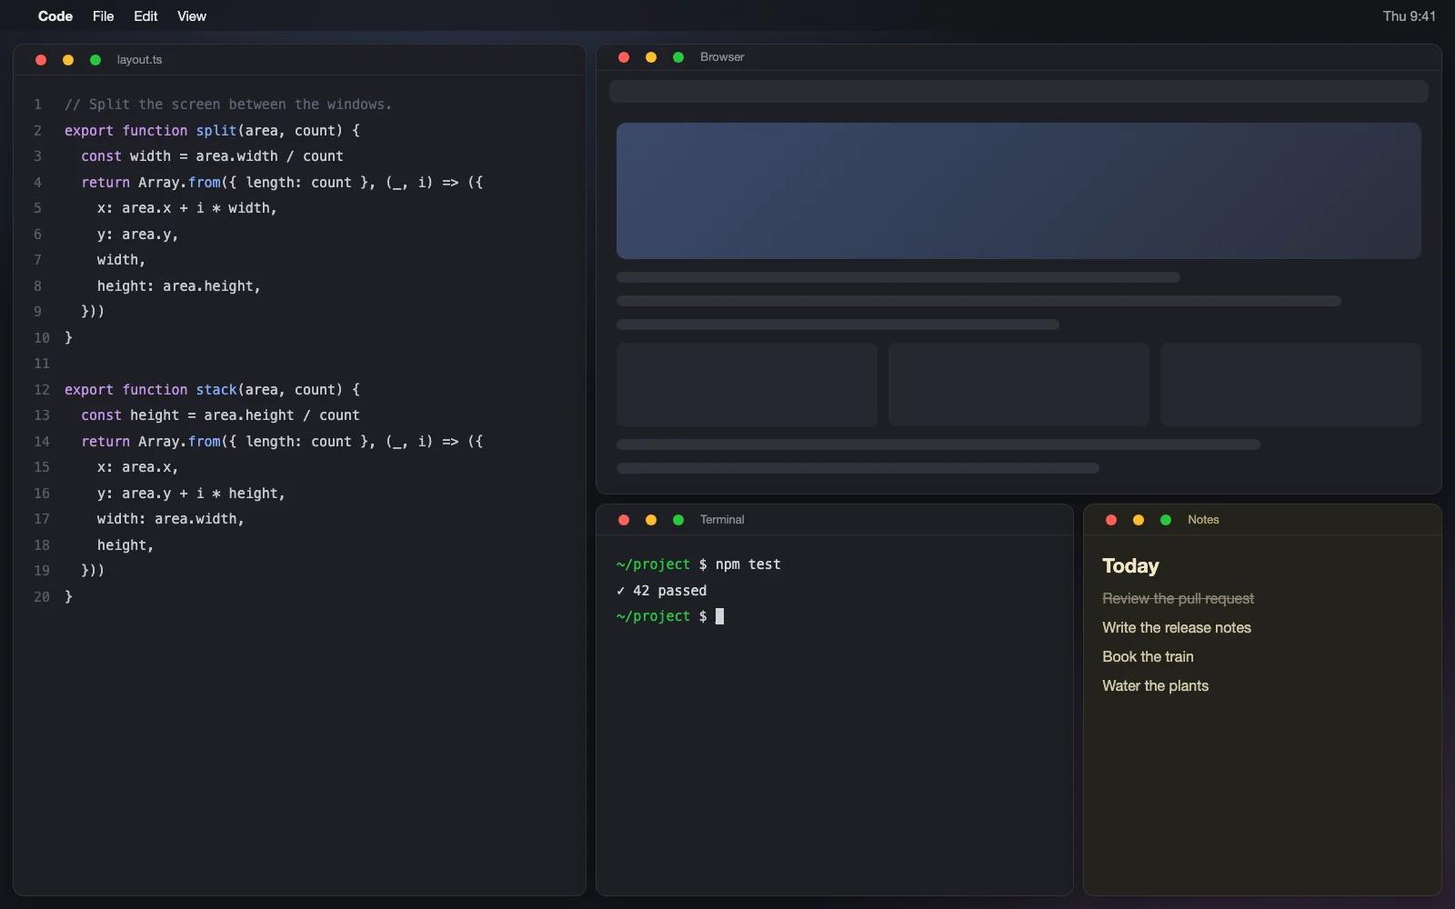Close the Terminal window with the red button

tap(624, 520)
